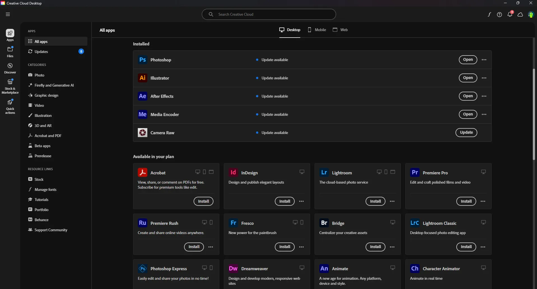Install Acrobat
537x289 pixels.
[203, 201]
